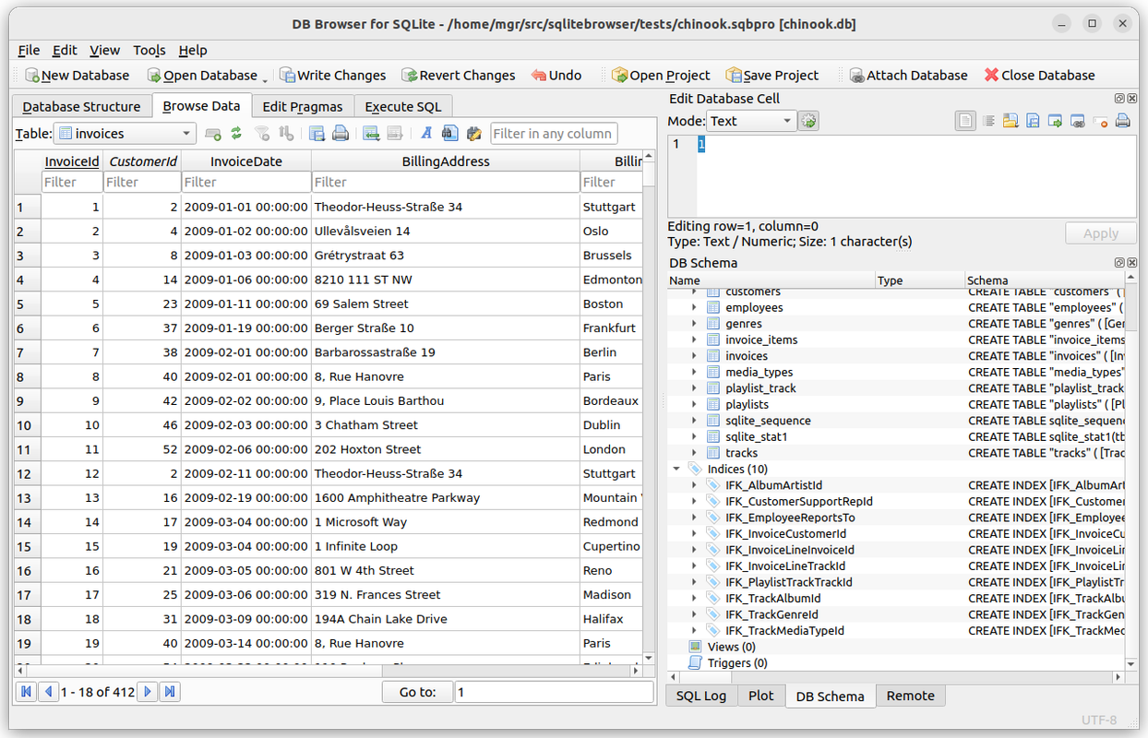Viewport: 1148px width, 738px height.
Task: Open the Mode dropdown set to Text
Action: click(x=751, y=121)
